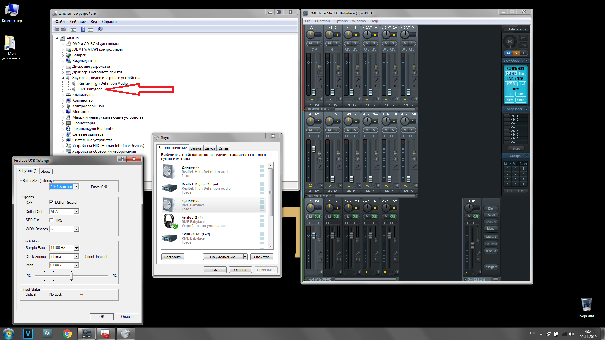Screen dimensions: 605x340
Task: Open Babyface device selector dropdown in TotalMix
Action: click(x=515, y=29)
